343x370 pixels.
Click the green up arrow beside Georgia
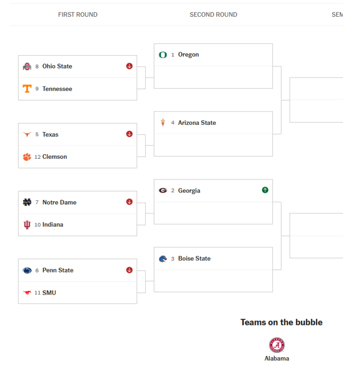pos(265,190)
